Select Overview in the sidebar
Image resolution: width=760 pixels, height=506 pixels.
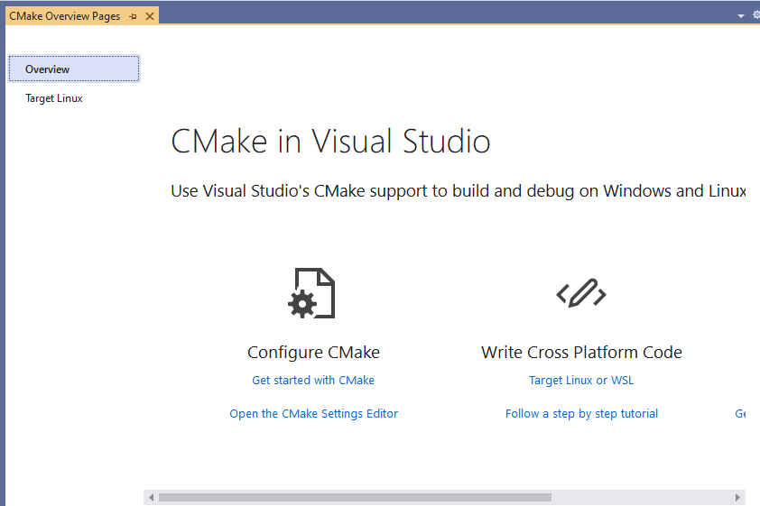74,69
